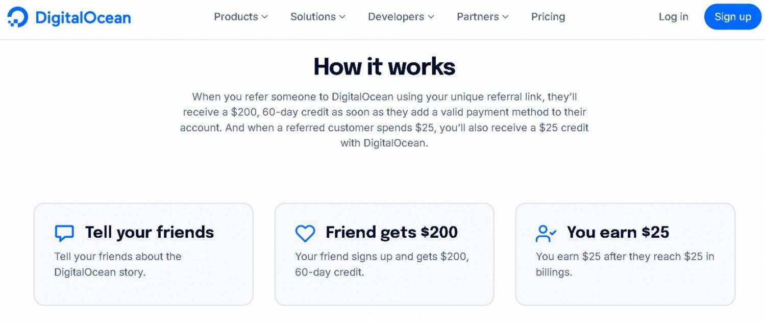
Task: Select the You earn $25 card heading
Action: point(618,232)
